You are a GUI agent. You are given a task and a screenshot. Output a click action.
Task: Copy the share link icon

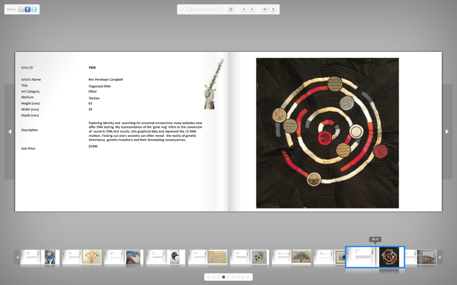point(21,9)
